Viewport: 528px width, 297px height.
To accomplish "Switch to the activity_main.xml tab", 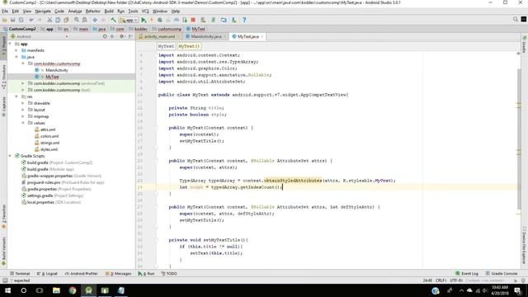I will tap(159, 36).
